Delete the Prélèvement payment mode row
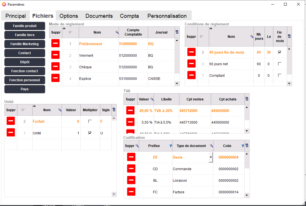Screen dimensions: 306x206 pos(55,44)
